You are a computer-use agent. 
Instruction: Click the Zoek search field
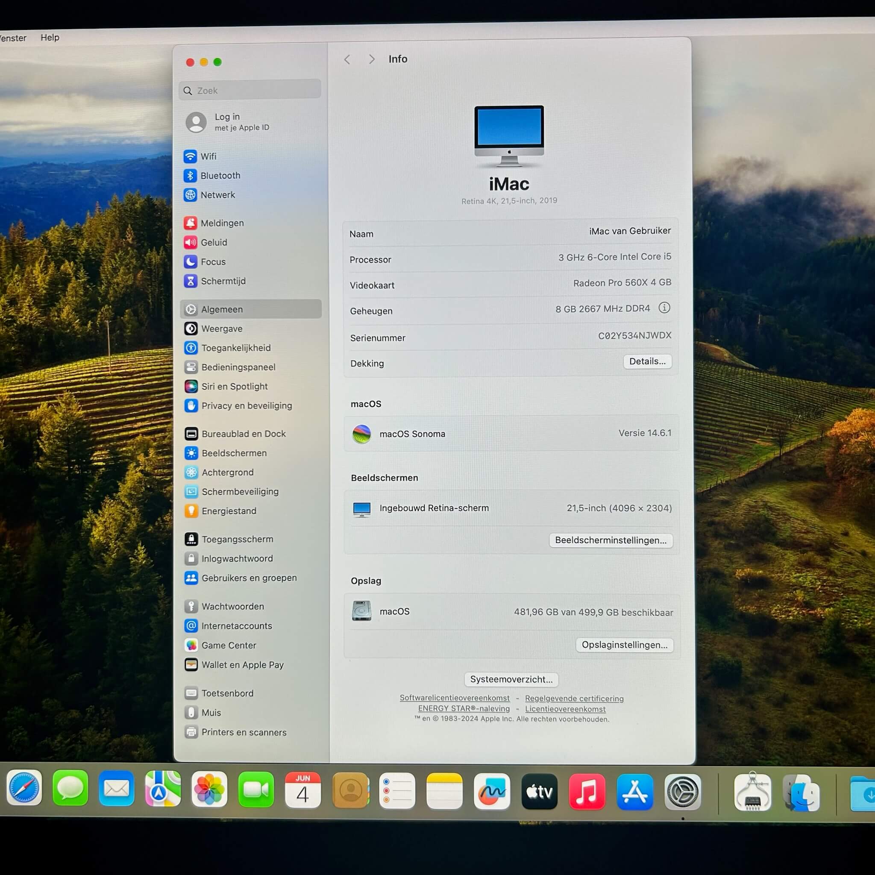pyautogui.click(x=250, y=90)
